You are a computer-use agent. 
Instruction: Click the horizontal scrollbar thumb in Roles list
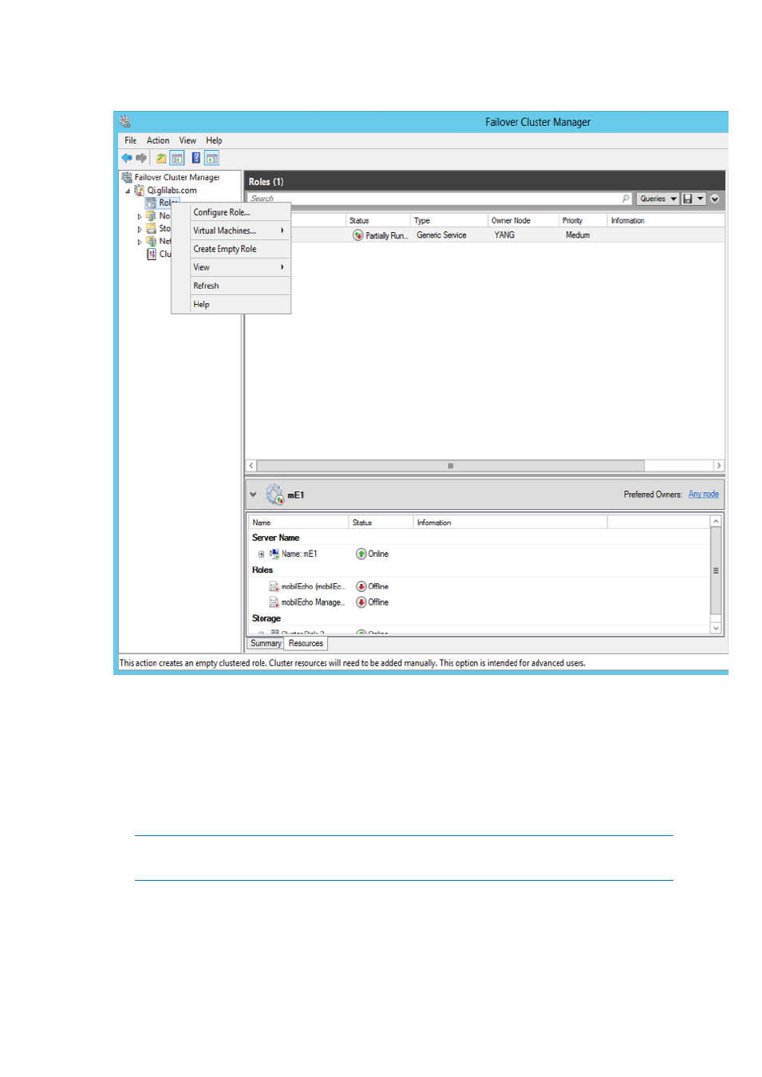(451, 466)
